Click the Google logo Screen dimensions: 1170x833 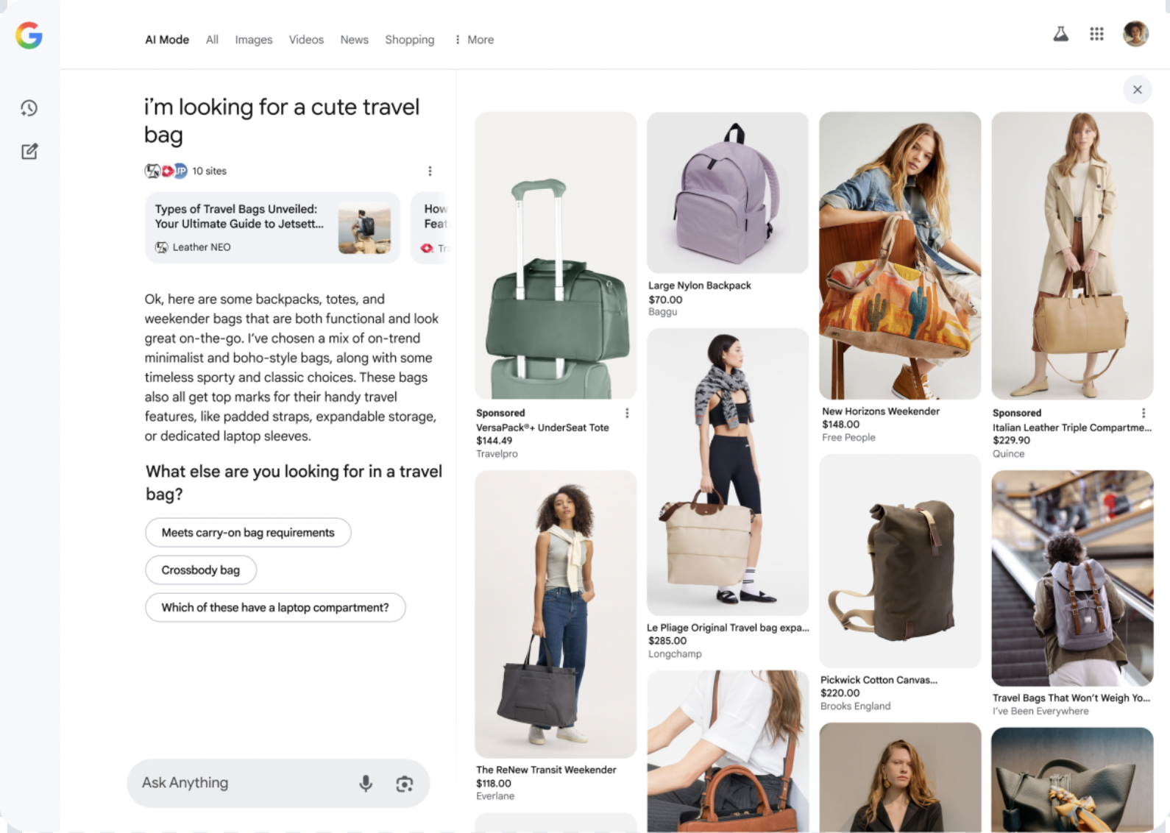click(29, 35)
